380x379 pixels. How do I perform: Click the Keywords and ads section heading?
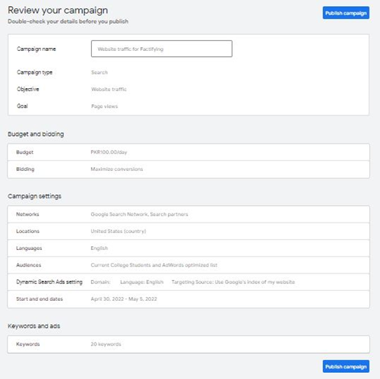point(34,326)
